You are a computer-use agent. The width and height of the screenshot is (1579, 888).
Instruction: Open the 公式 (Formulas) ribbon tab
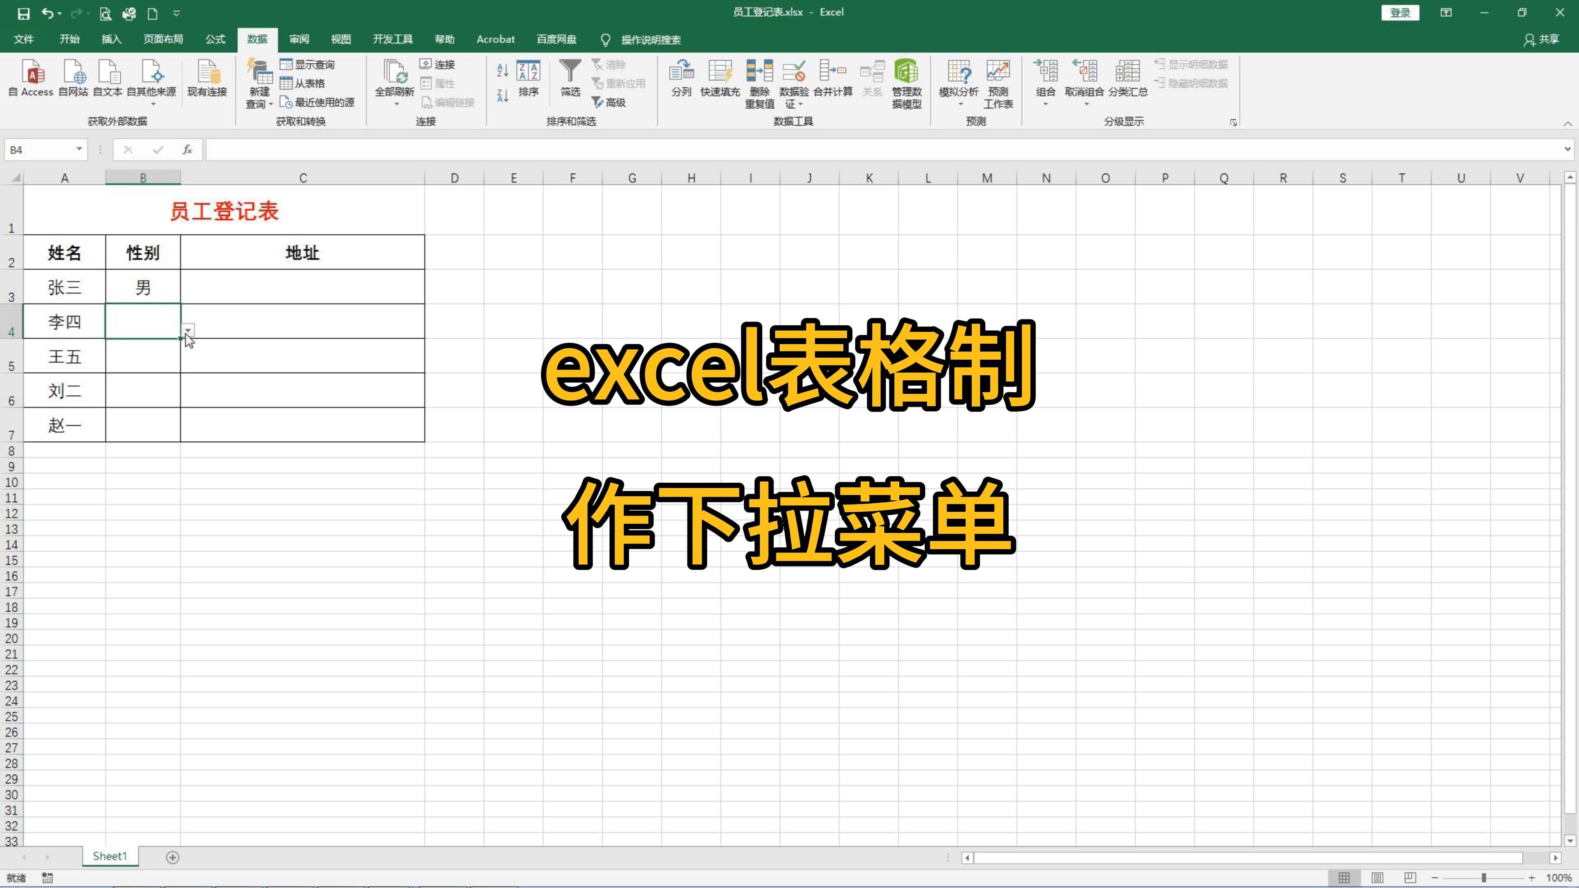click(215, 39)
